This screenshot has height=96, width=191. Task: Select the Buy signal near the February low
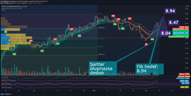pos(152,39)
